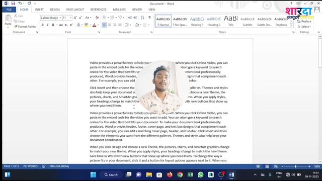Click the Decrease Indent icon

pyautogui.click(x=130, y=18)
